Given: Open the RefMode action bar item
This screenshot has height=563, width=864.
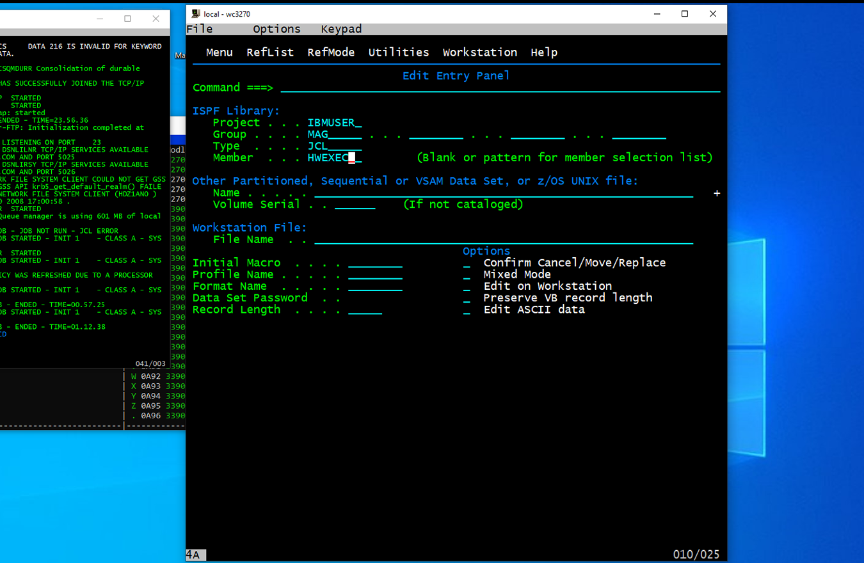Looking at the screenshot, I should tap(331, 52).
